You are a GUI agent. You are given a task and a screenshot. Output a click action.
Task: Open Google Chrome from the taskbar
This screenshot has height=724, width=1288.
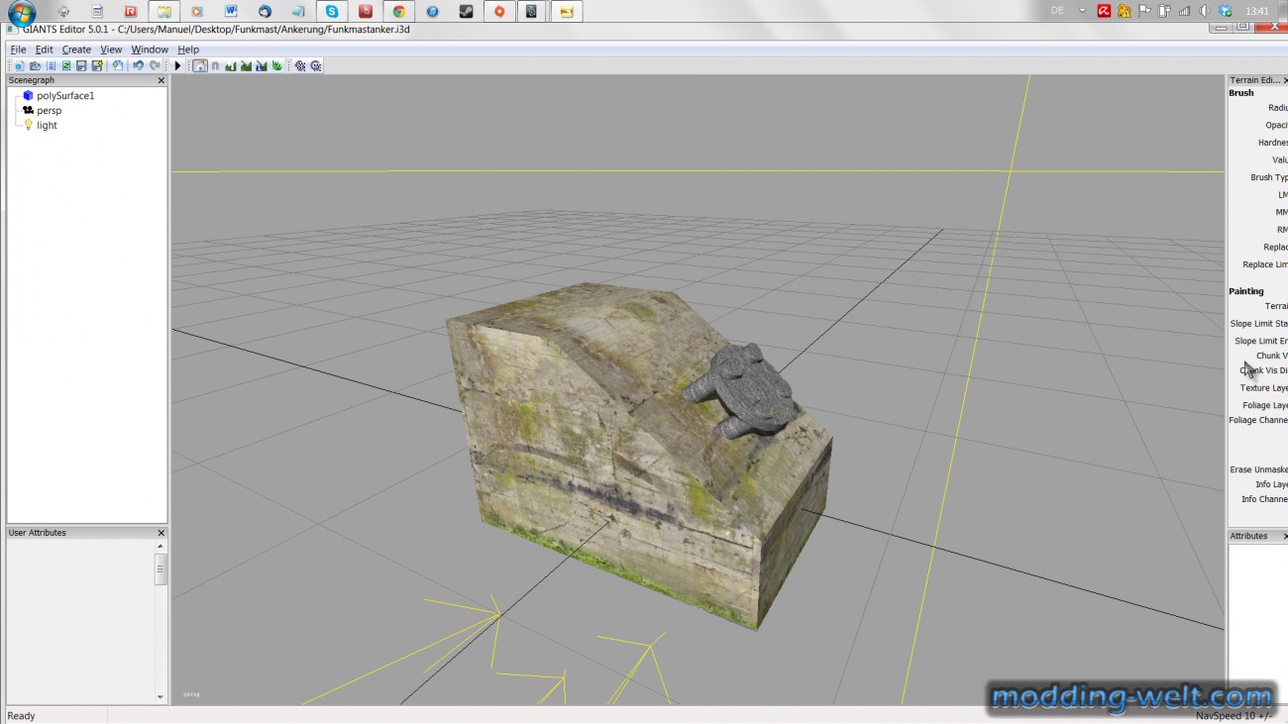tap(398, 12)
